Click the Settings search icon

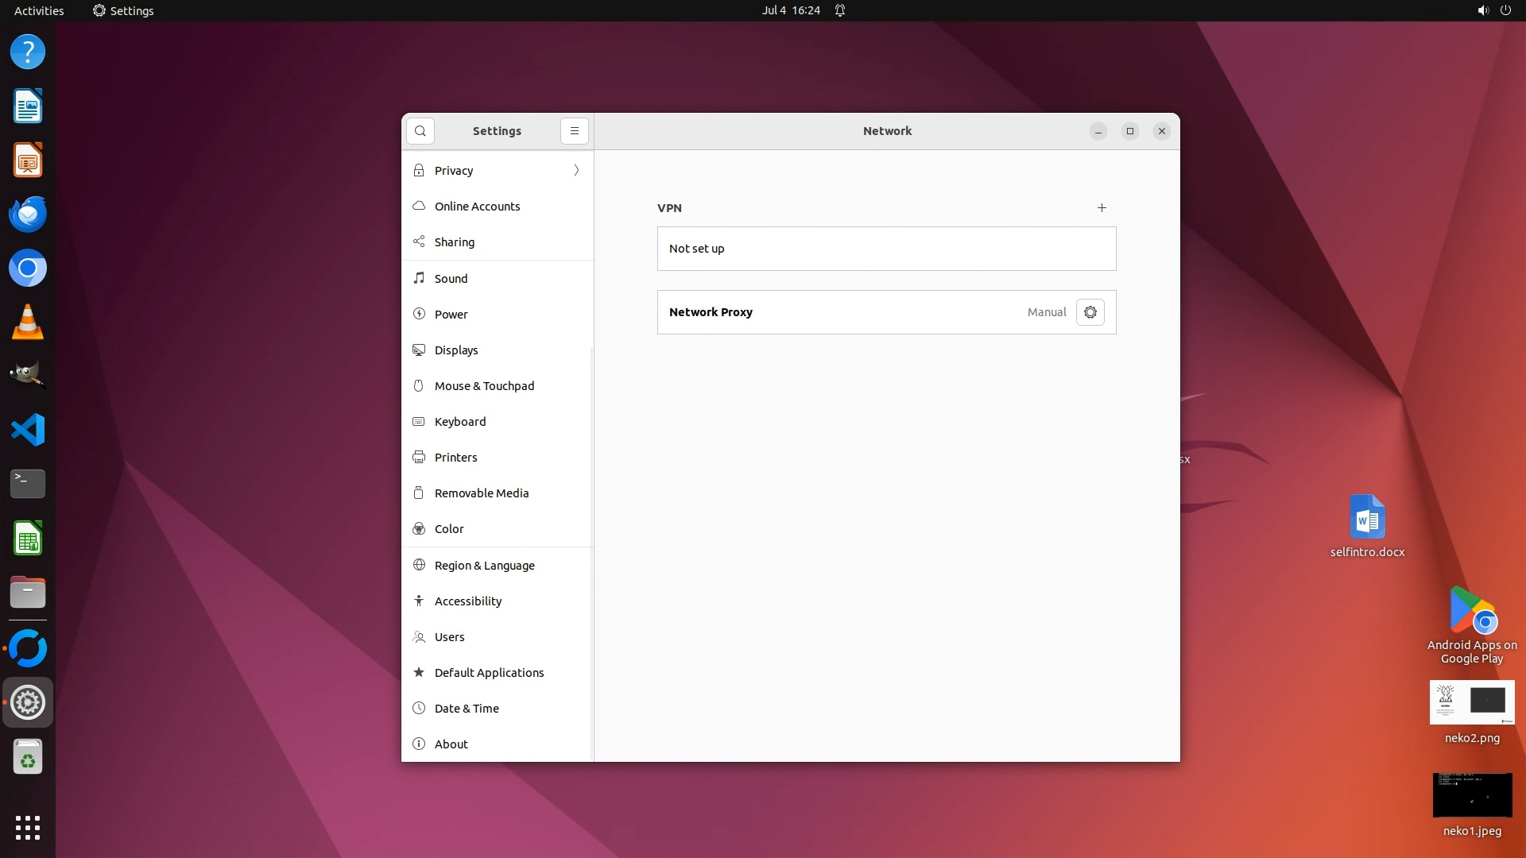click(x=420, y=131)
